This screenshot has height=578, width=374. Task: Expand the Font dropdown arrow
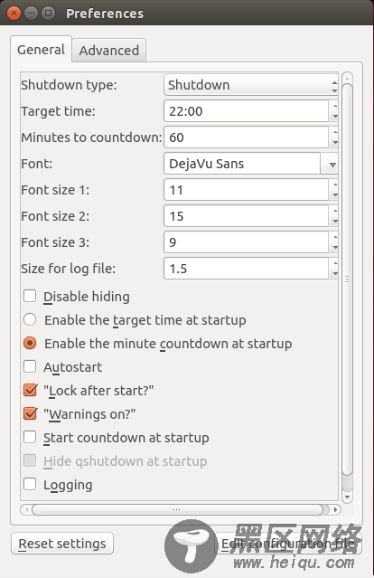330,164
